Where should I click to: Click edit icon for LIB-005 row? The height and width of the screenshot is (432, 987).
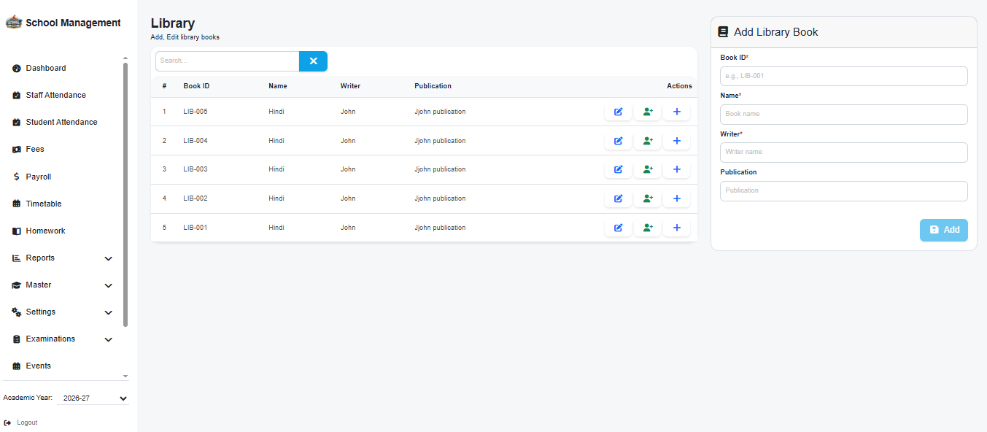coord(618,112)
